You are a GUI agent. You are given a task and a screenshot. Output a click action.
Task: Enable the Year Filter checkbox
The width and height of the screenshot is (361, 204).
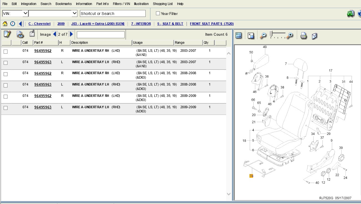tap(158, 13)
